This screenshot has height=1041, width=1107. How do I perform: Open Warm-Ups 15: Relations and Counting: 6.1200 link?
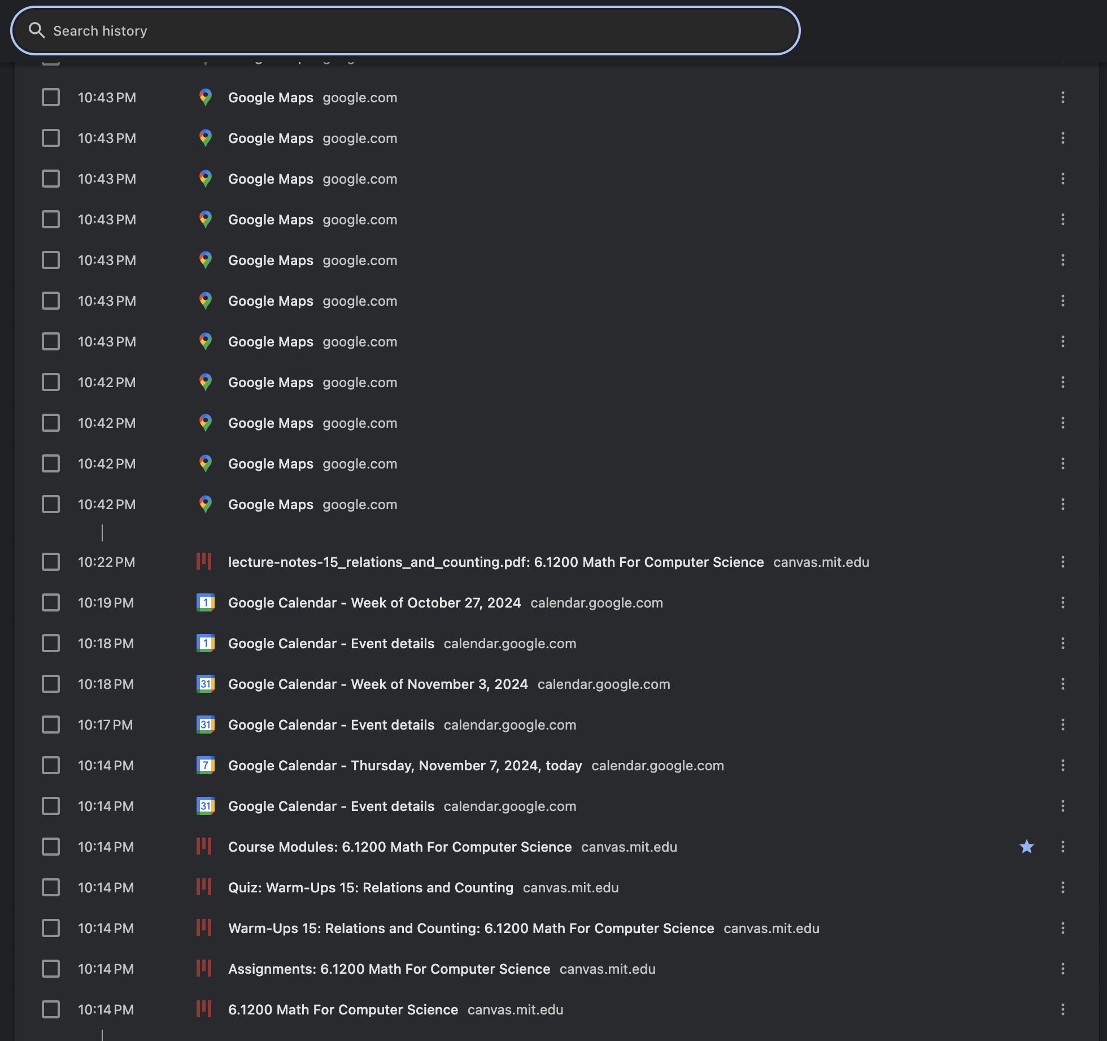click(471, 928)
